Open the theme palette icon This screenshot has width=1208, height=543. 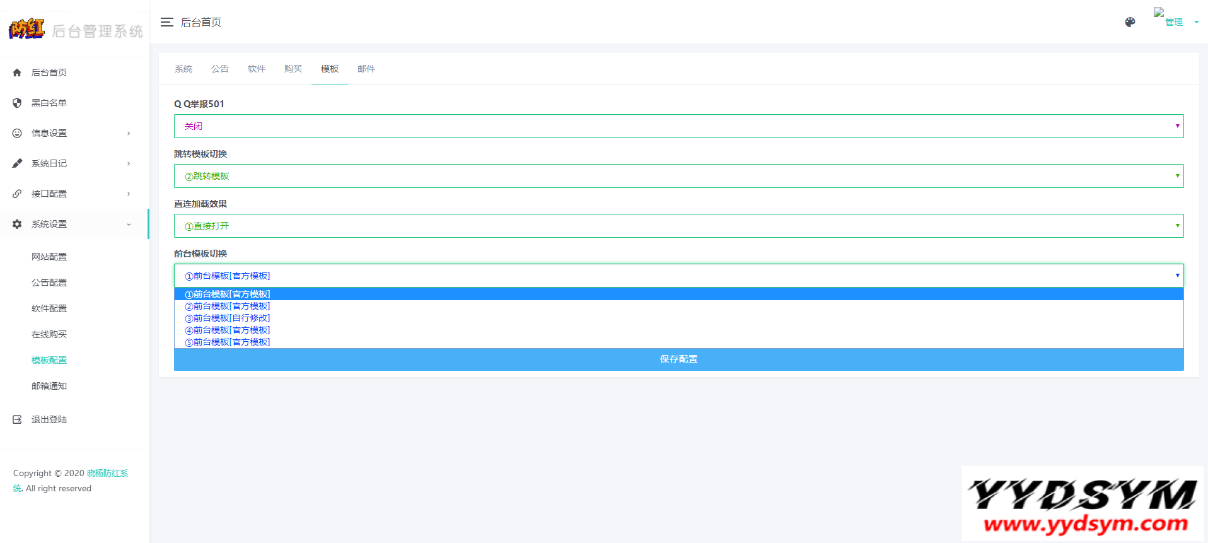pos(1130,22)
